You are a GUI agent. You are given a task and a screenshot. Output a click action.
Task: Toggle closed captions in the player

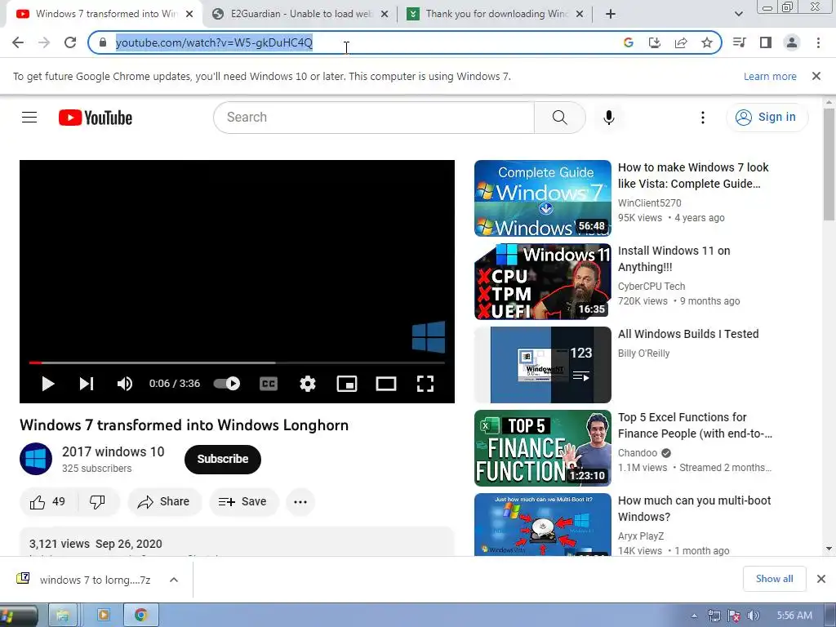click(269, 384)
